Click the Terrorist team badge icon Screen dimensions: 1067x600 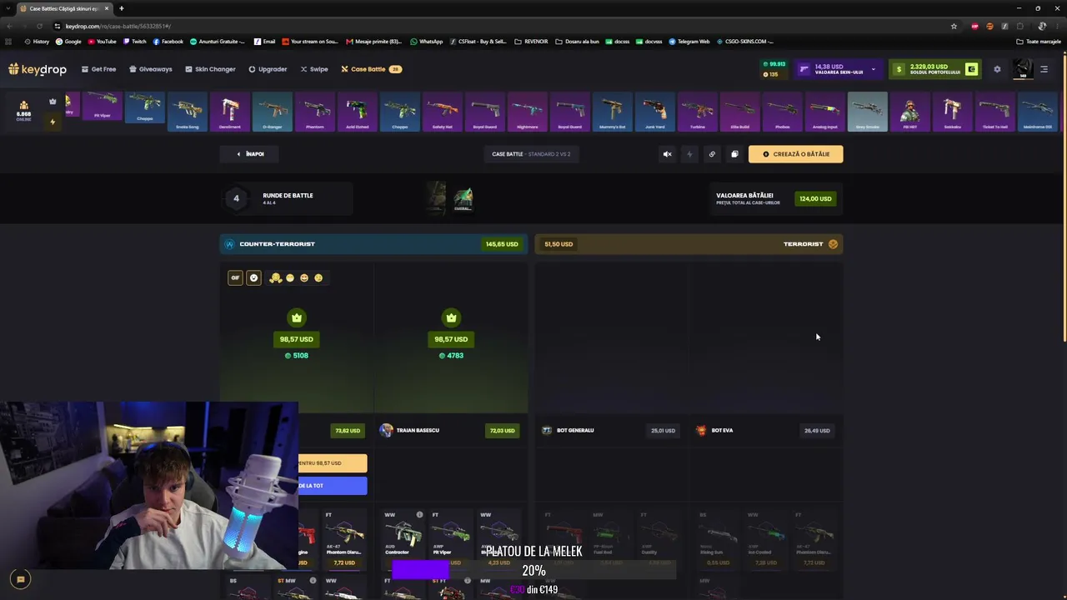coord(833,244)
